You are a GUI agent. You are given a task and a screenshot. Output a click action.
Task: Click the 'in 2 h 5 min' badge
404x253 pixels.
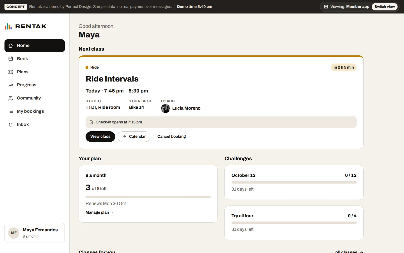pos(344,67)
